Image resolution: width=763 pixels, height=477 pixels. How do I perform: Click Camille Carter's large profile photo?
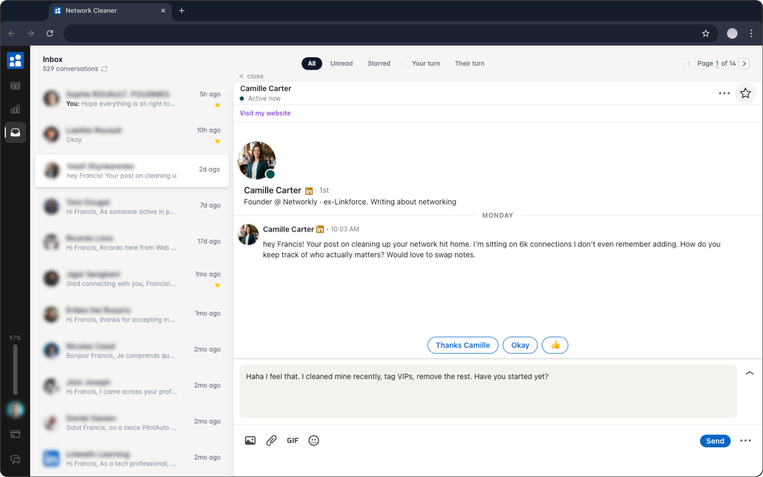point(256,160)
